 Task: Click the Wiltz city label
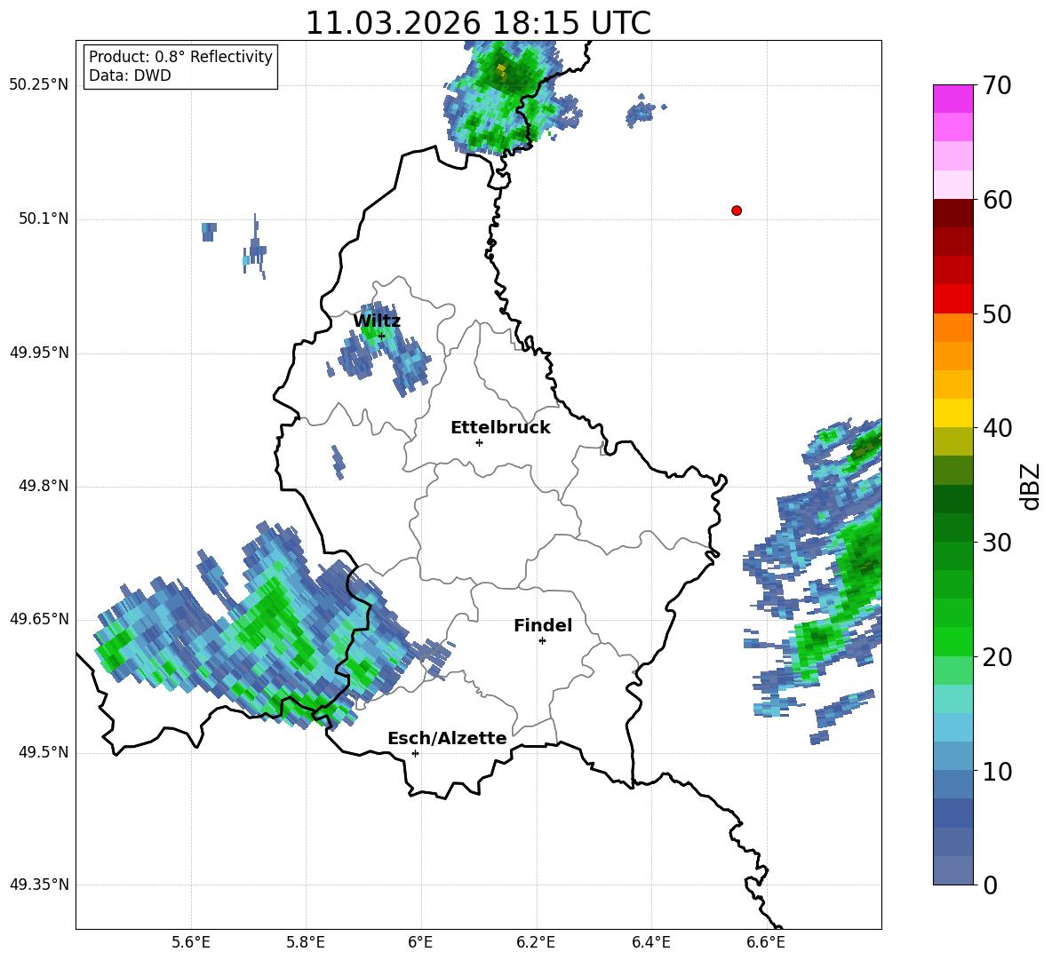click(x=377, y=321)
